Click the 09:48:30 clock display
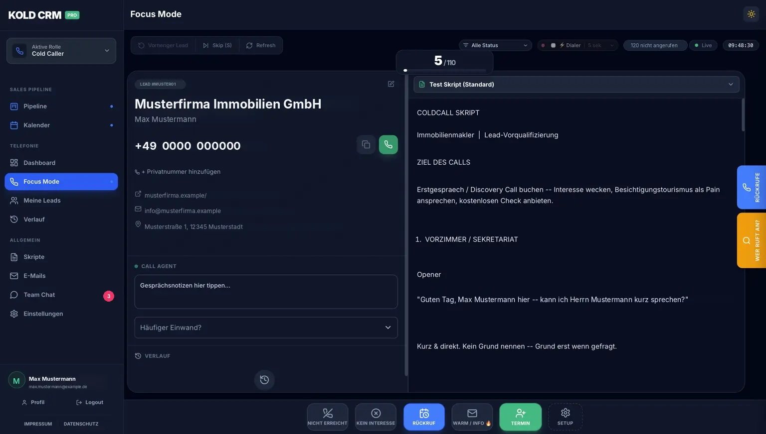The width and height of the screenshot is (766, 434). click(x=741, y=45)
